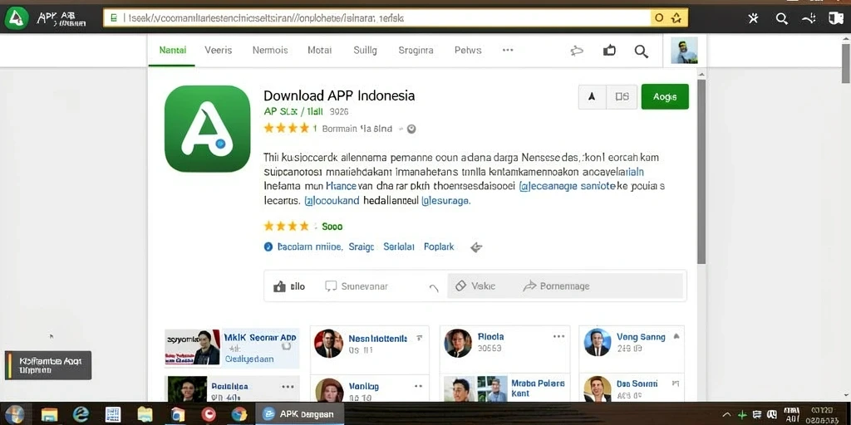Open the Sraigc link
The image size is (851, 425).
point(362,247)
